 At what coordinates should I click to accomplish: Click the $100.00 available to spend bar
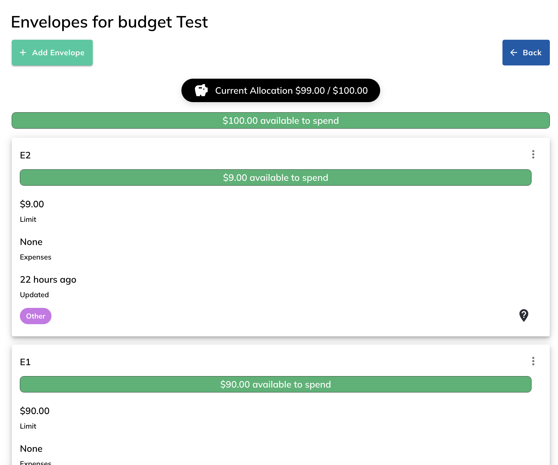tap(280, 120)
